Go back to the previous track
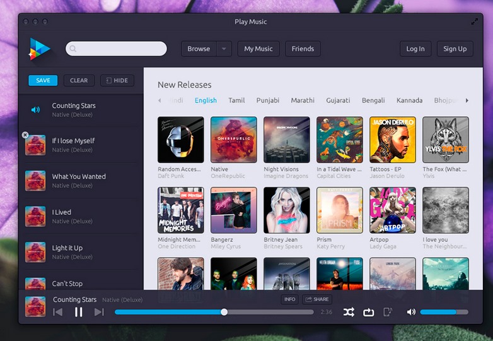493x341 pixels. tap(58, 312)
